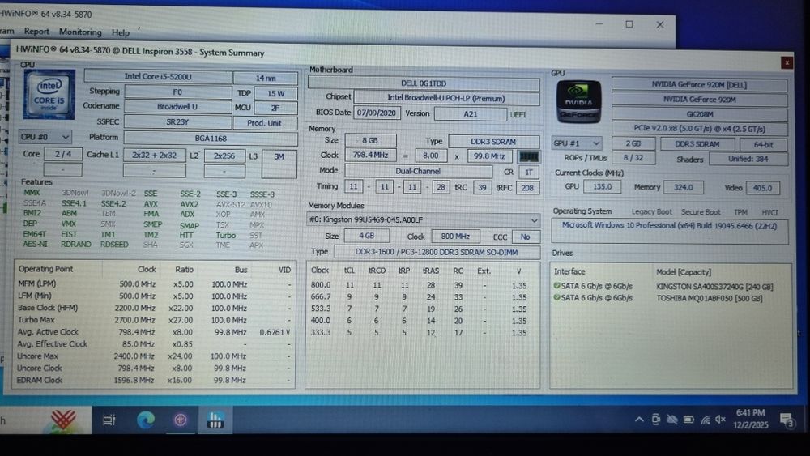810x456 pixels.
Task: Click the DELL 0G1TDD motherboard field
Action: click(x=424, y=83)
